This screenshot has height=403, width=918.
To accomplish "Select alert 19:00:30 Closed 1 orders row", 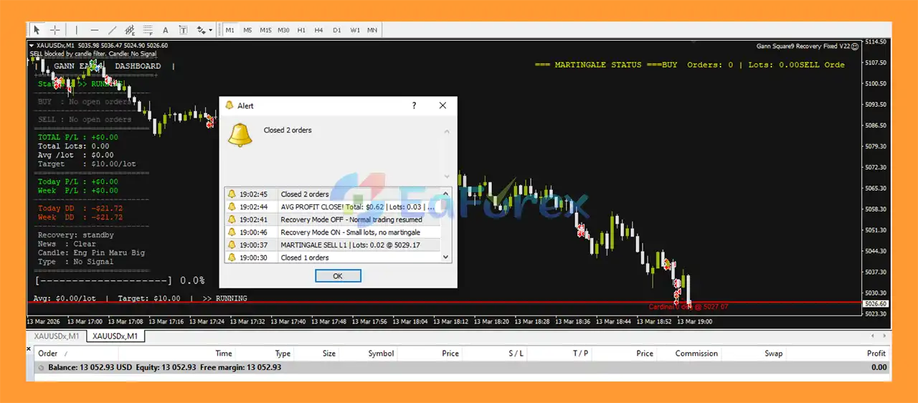I will pyautogui.click(x=333, y=257).
